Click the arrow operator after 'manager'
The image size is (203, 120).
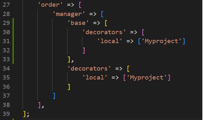93,14
